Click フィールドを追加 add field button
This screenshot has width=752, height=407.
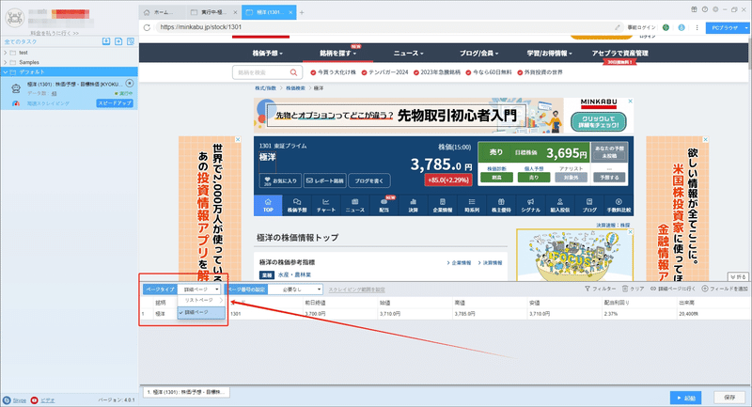[x=725, y=289]
